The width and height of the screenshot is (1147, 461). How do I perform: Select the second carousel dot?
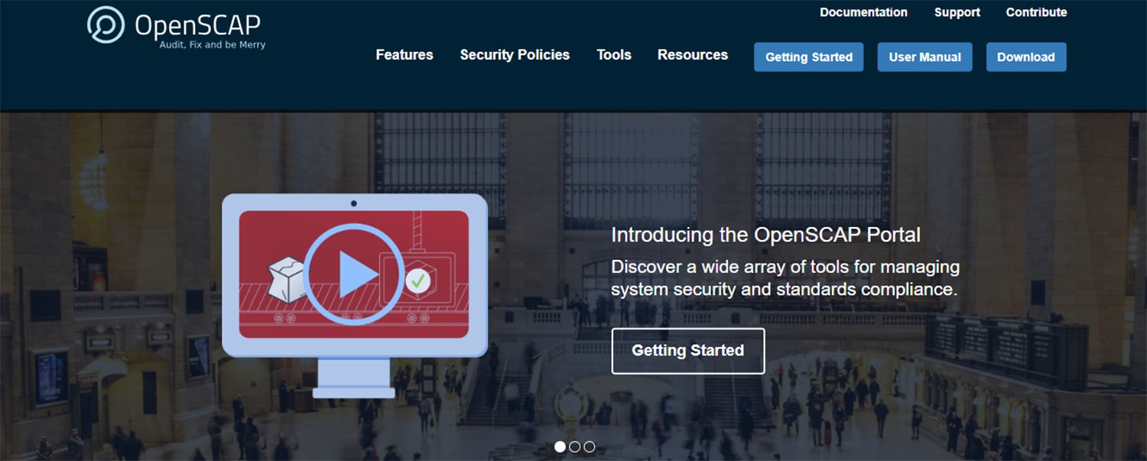(x=573, y=446)
